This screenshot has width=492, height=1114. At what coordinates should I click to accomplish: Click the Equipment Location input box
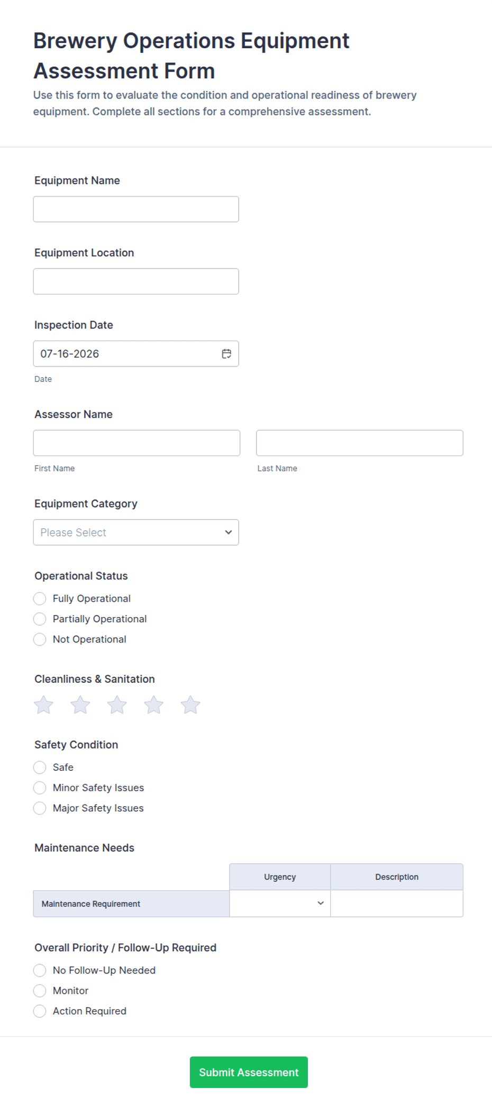click(x=136, y=281)
